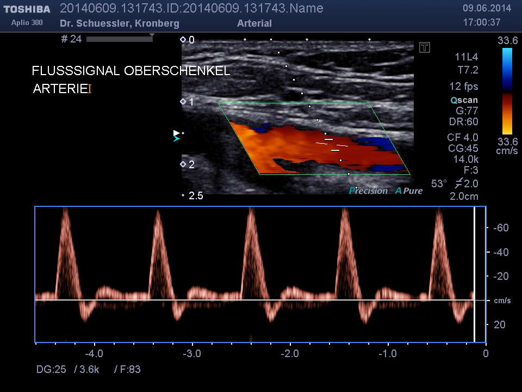The image size is (522, 392).
Task: Click the T orientation marker icon
Action: click(x=425, y=47)
